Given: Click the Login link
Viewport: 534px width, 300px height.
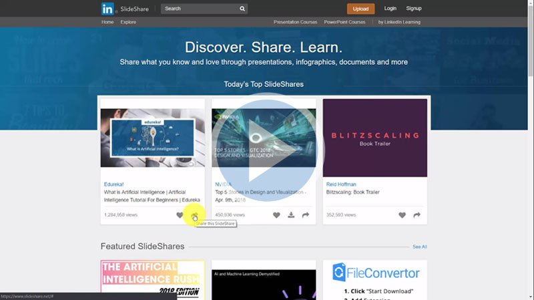Looking at the screenshot, I should click(x=390, y=9).
